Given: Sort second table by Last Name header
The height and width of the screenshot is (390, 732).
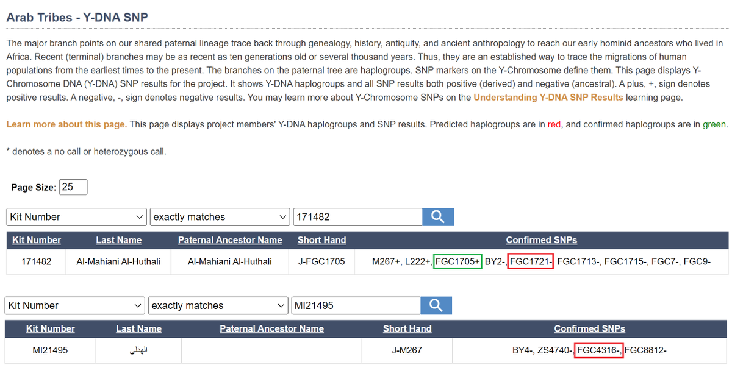Looking at the screenshot, I should point(139,328).
